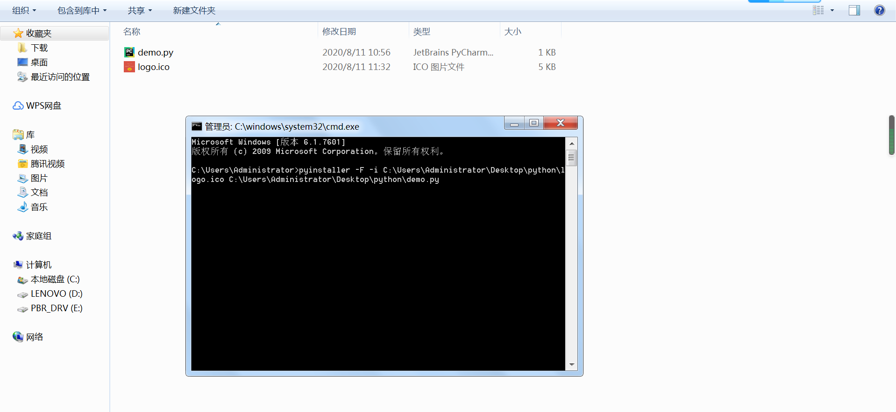This screenshot has width=896, height=412.
Task: Open LENOVO (D:) drive
Action: 57,294
